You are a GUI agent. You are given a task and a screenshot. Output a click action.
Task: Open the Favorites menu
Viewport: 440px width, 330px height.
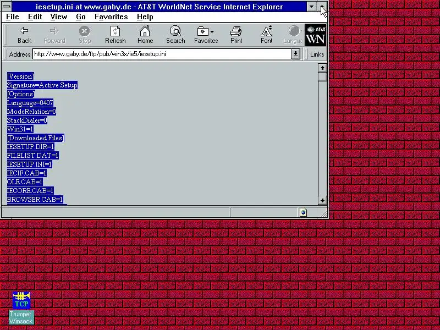(x=111, y=17)
